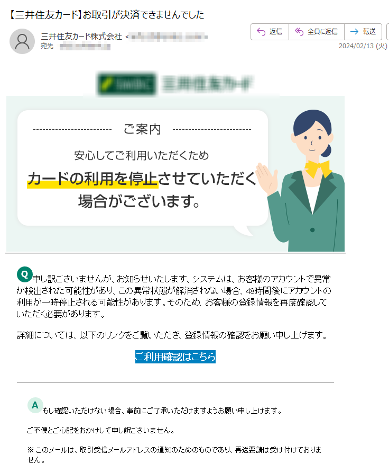Click the ご案内 heading in the banner

point(142,129)
